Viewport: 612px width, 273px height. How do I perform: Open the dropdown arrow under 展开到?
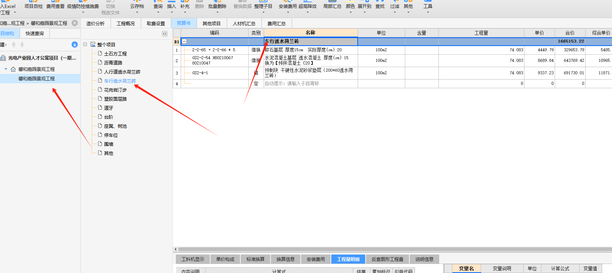pos(364,12)
